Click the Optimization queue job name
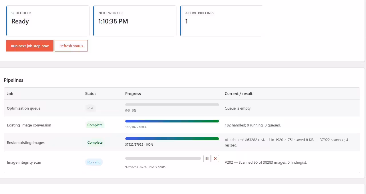This screenshot has width=366, height=194. pyautogui.click(x=24, y=108)
